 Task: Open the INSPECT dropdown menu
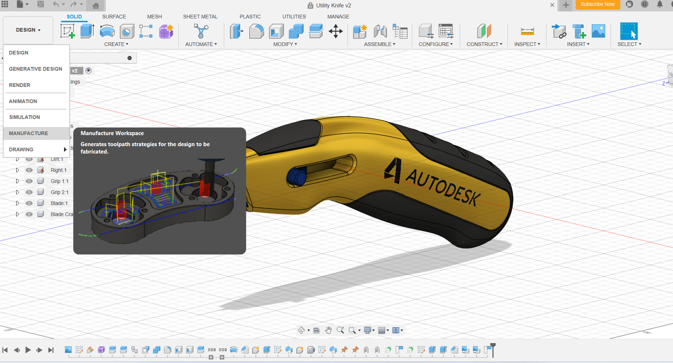(527, 44)
